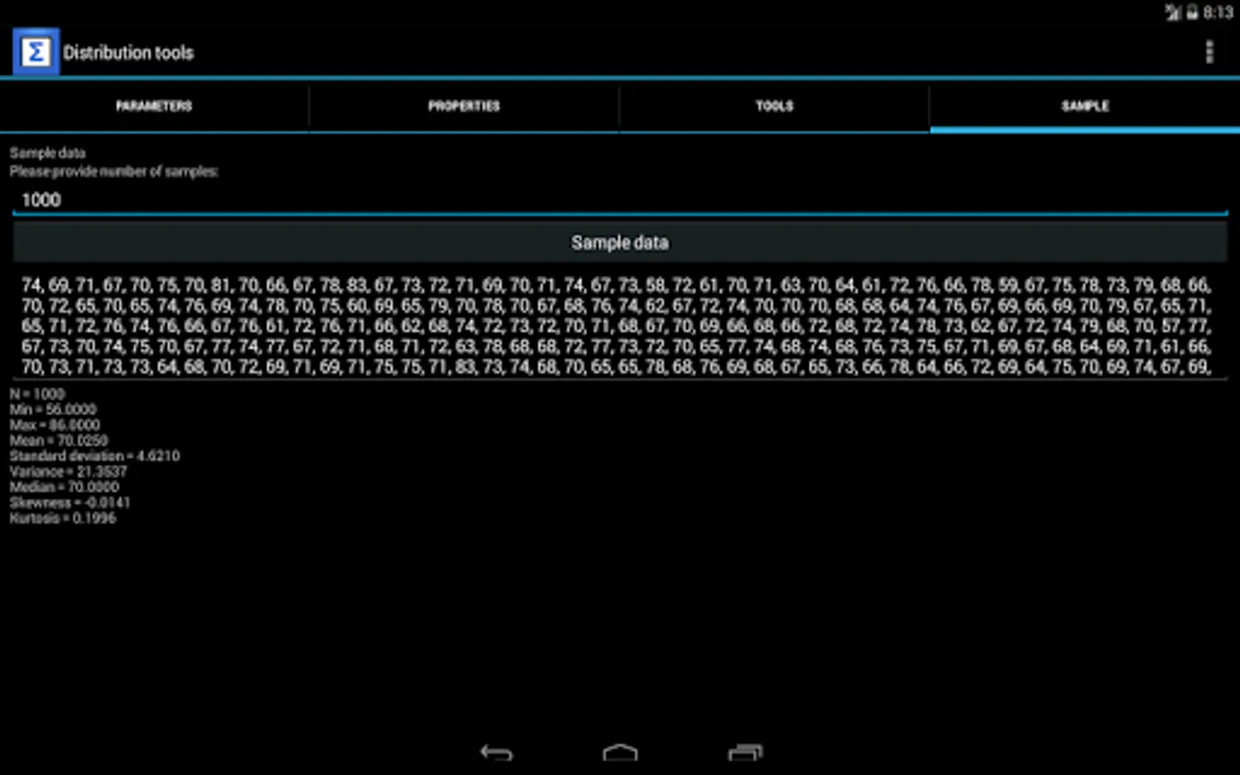Tap the generated sample values list

pyautogui.click(x=618, y=325)
